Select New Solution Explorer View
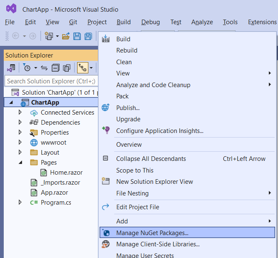The image size is (278, 258). [187, 182]
